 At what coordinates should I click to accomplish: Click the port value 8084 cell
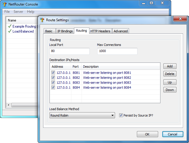click(x=76, y=87)
